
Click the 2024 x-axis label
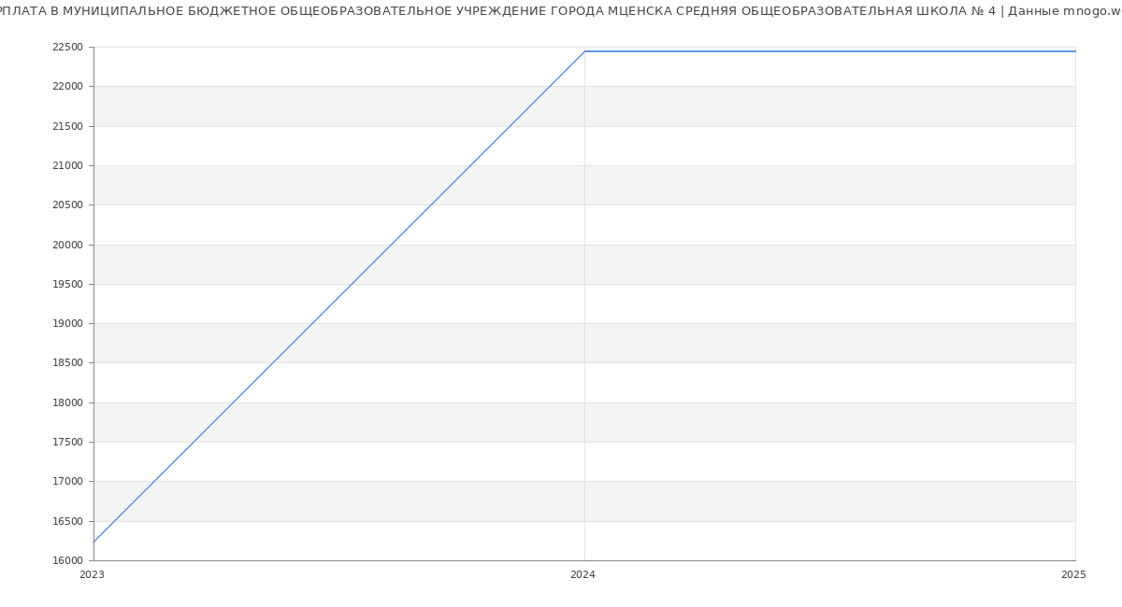[583, 575]
